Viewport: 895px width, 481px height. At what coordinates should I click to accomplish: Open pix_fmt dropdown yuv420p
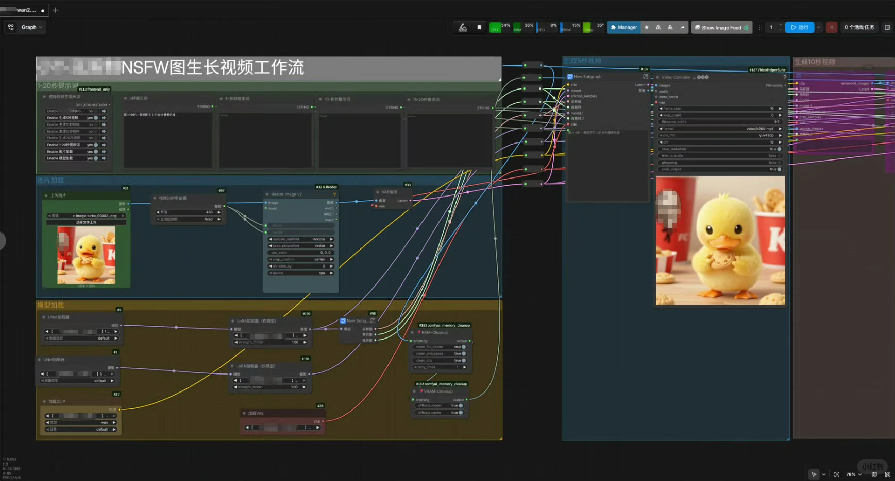point(720,135)
